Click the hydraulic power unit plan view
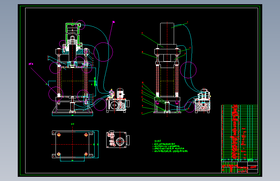Screen dimensions: 280x181 coord(118,139)
